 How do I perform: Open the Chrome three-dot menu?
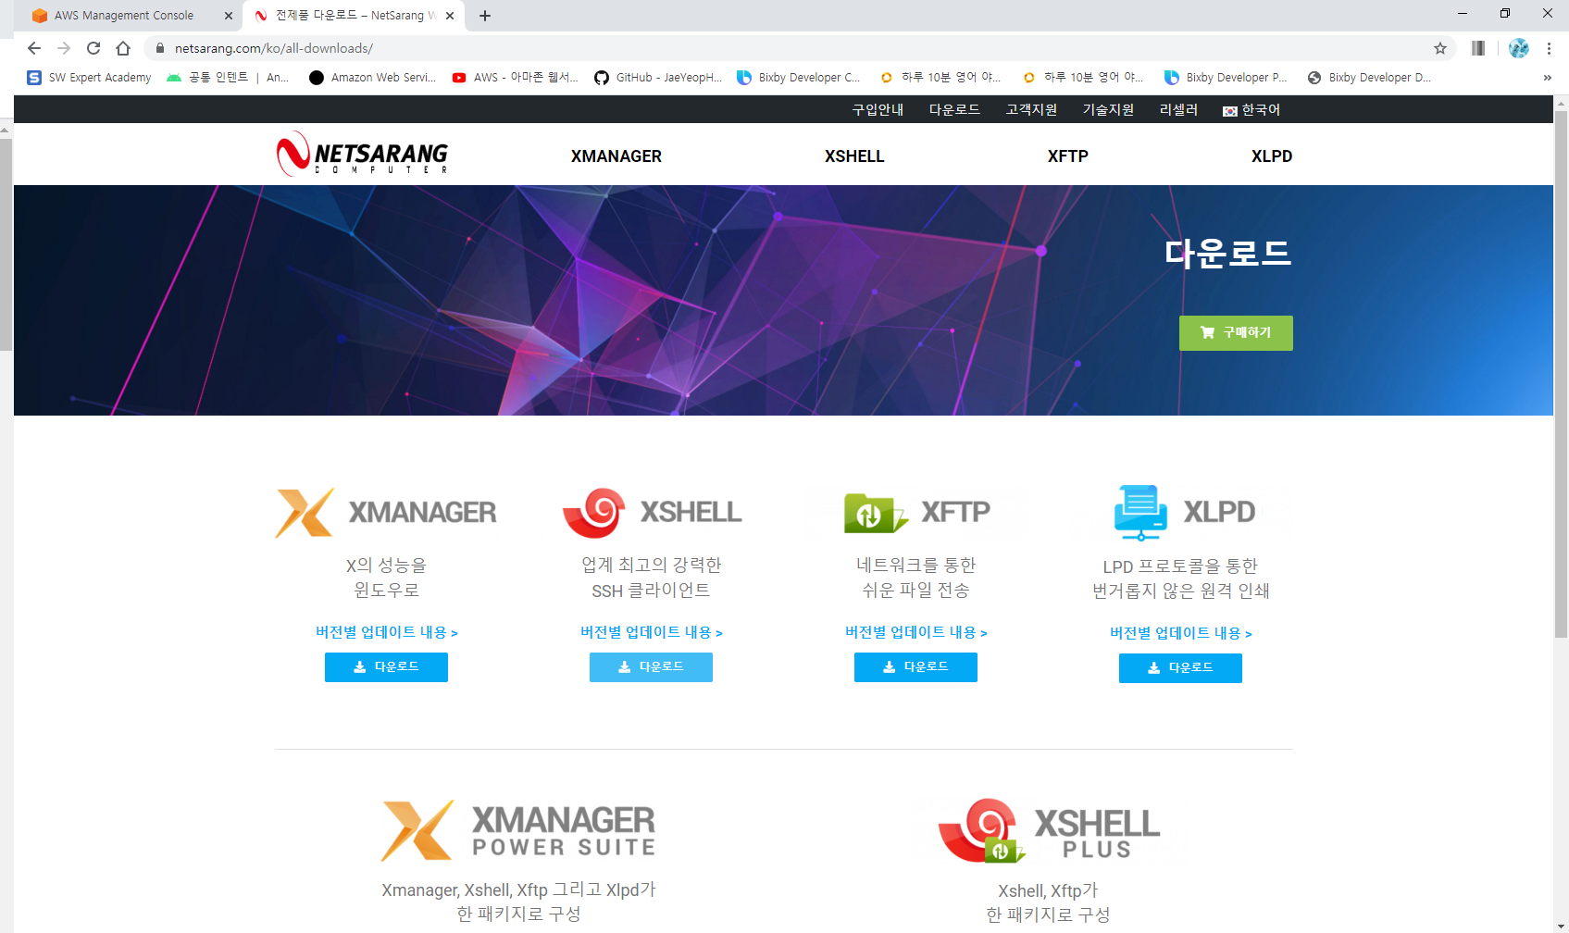click(x=1549, y=48)
